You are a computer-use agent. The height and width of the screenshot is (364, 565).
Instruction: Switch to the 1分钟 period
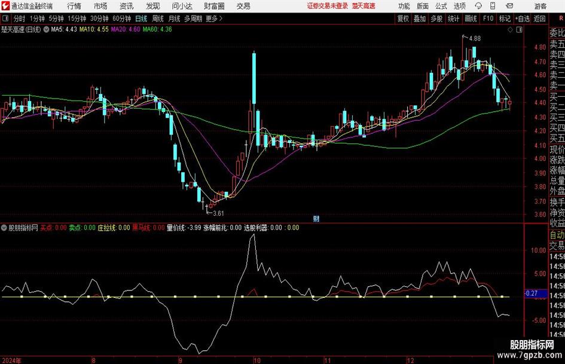[36, 19]
